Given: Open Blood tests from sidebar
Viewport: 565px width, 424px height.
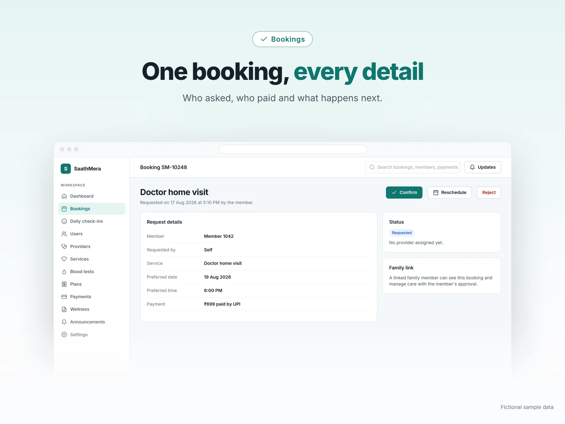Looking at the screenshot, I should coord(91,272).
